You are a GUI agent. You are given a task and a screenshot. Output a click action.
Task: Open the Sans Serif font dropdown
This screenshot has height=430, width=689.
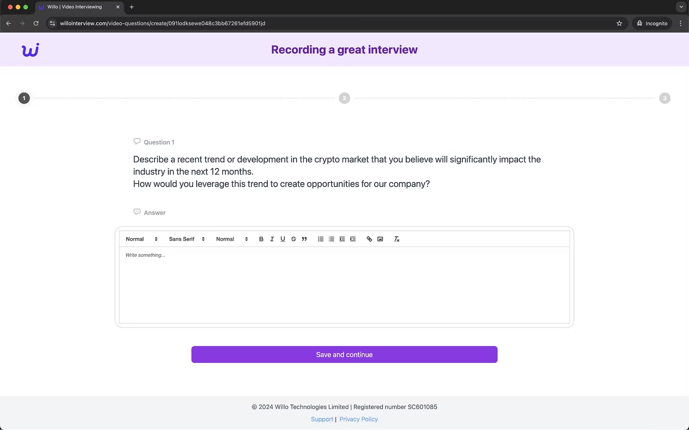coord(186,239)
